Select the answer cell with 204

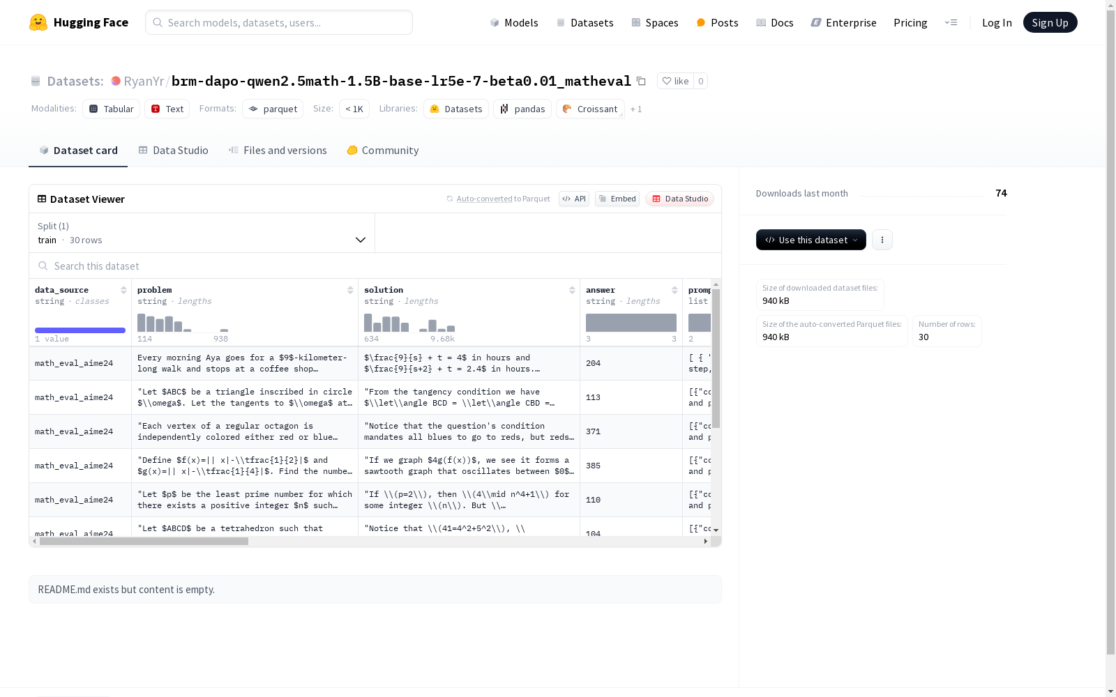point(631,363)
